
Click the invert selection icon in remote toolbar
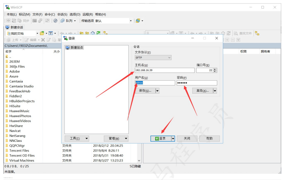[239, 40]
